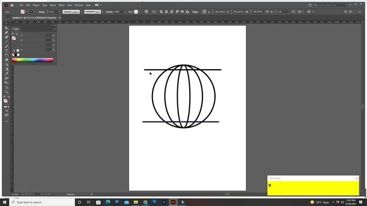
Task: Select the Line Segment tool
Action: click(6, 42)
